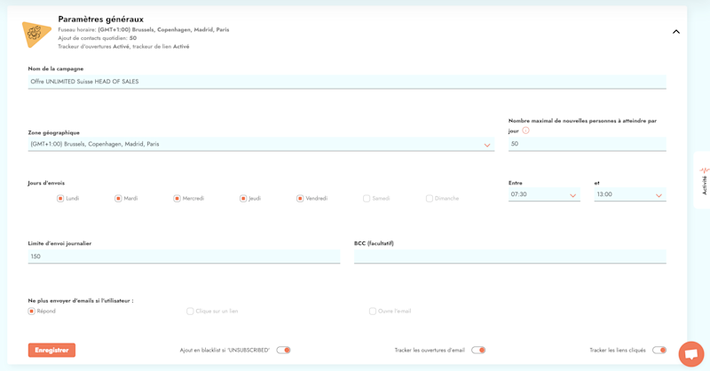
Task: Uncheck the Mercredi checkbox
Action: (x=177, y=199)
